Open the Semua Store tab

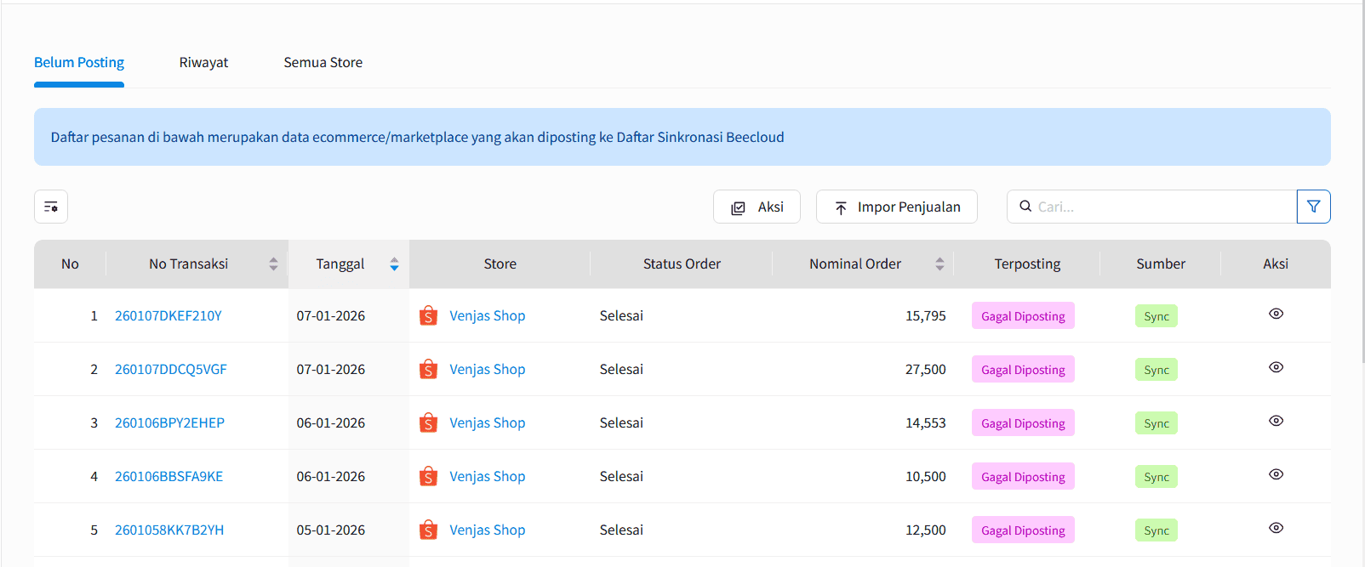click(323, 63)
